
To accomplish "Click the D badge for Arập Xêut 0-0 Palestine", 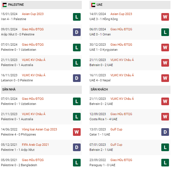I will pyautogui.click(x=77, y=32).
